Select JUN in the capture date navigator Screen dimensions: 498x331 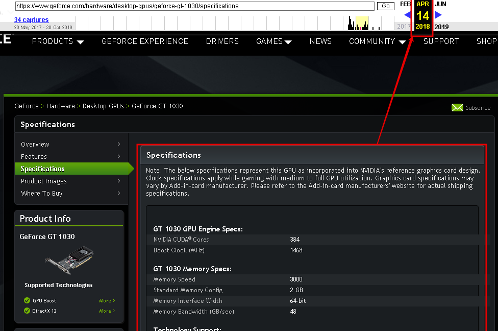[440, 4]
